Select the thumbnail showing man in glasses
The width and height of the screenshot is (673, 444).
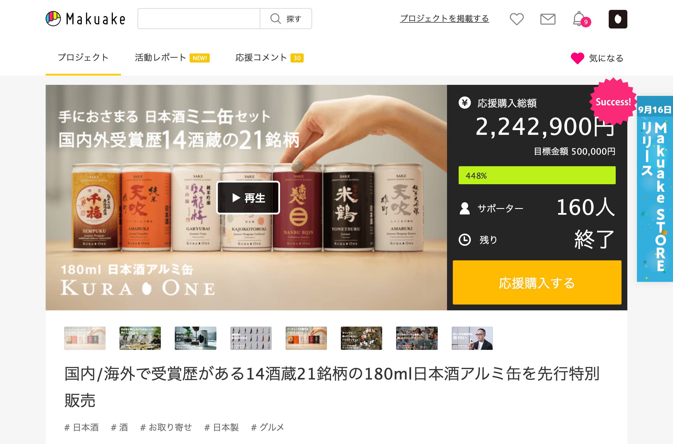coord(472,338)
